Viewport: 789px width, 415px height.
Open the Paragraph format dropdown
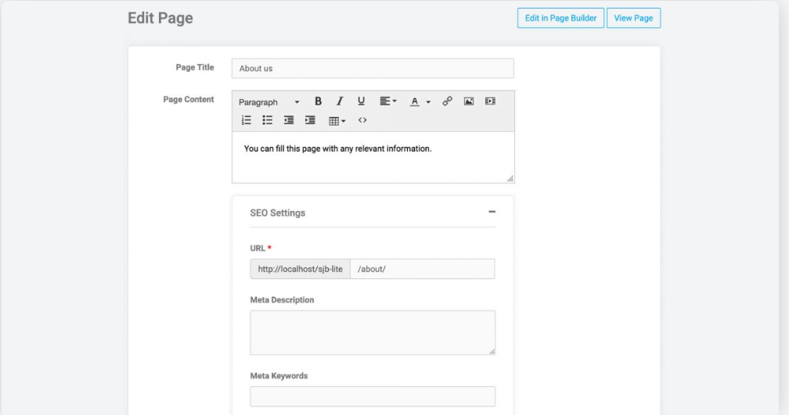(x=269, y=102)
